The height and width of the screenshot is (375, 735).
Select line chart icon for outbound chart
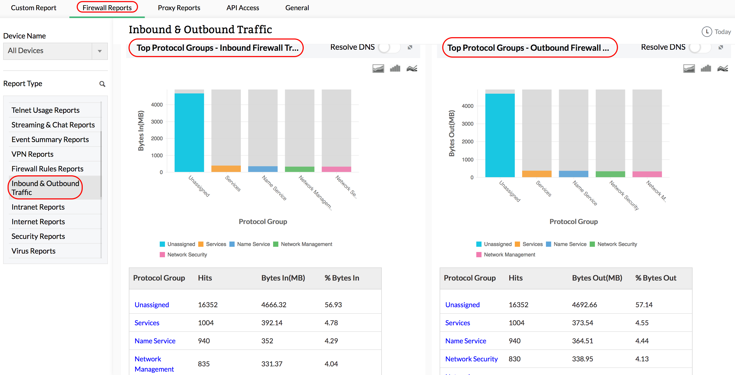click(722, 69)
